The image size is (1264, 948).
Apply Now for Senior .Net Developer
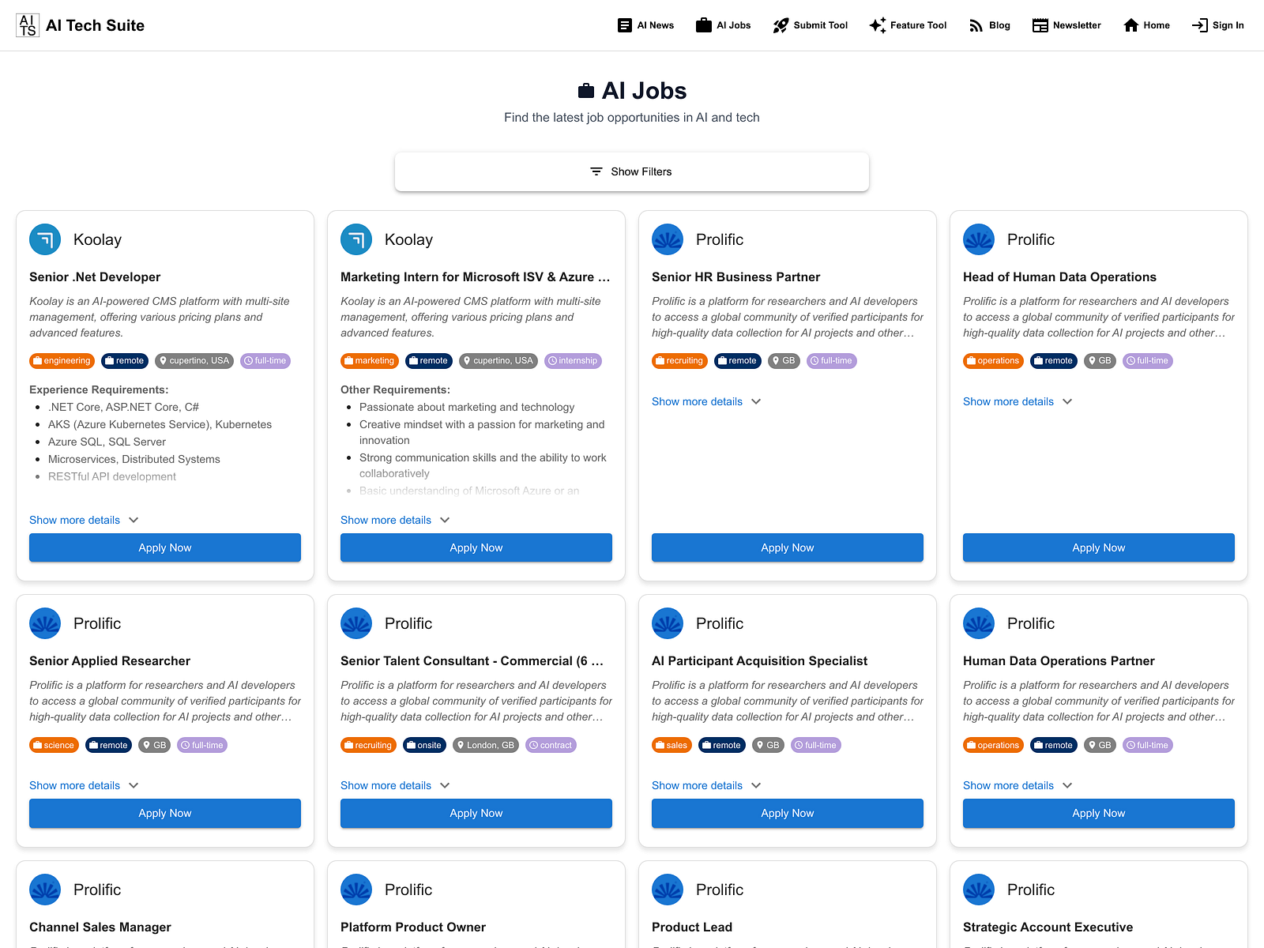[x=165, y=547]
